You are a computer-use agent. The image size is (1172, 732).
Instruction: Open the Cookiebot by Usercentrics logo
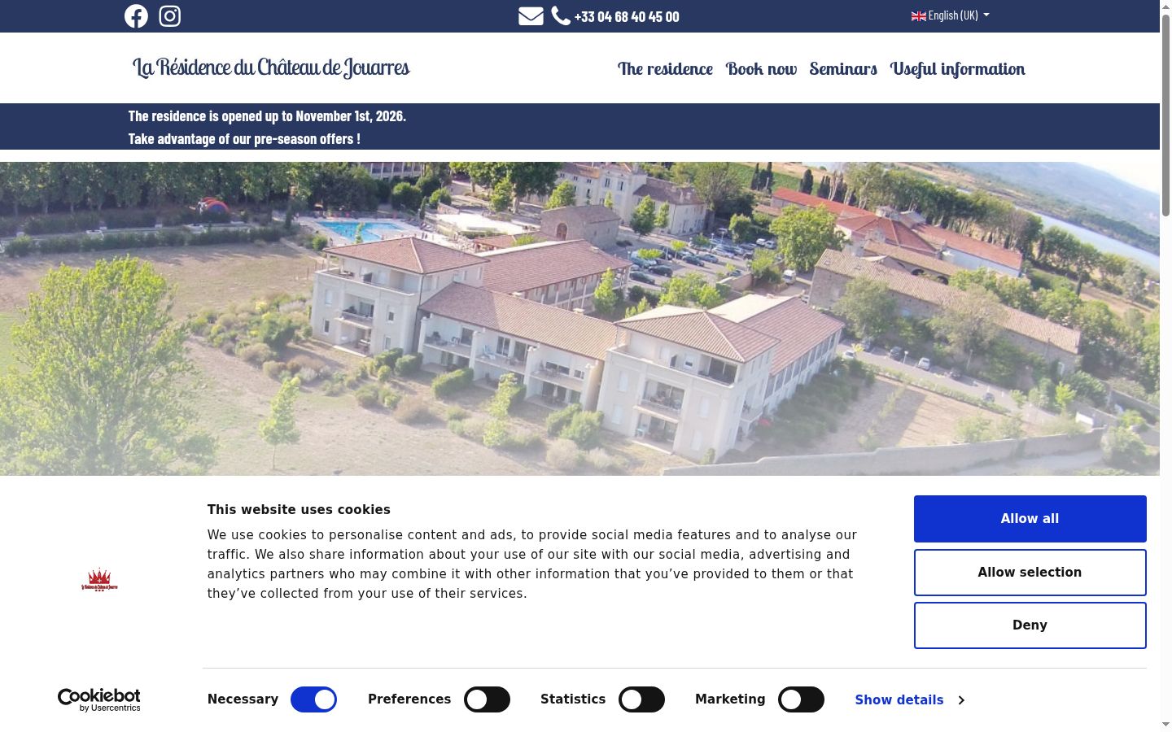tap(99, 699)
